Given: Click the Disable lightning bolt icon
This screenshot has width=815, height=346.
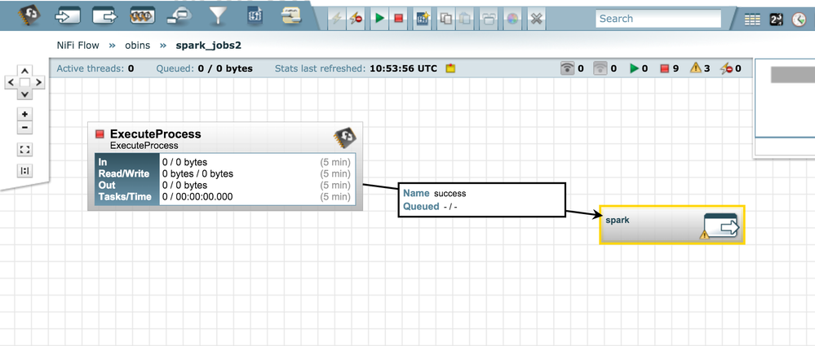Looking at the screenshot, I should 356,19.
